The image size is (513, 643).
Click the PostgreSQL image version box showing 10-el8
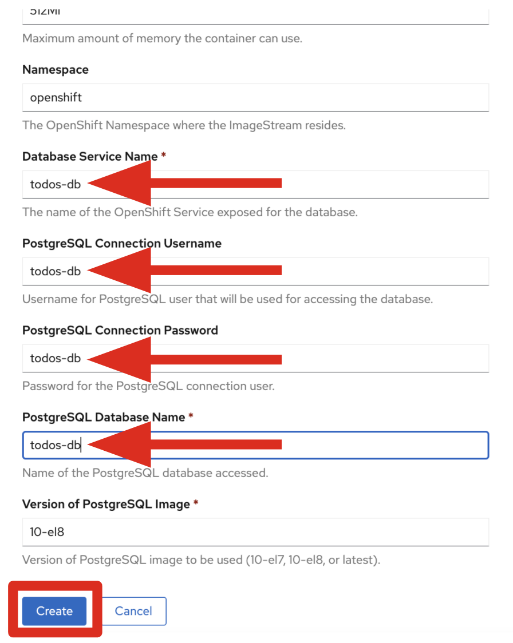[255, 532]
